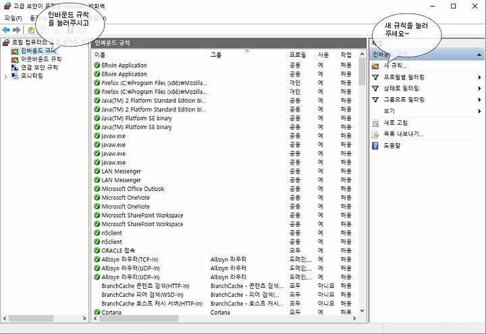Click green check icon of Cortana rule
The height and width of the screenshot is (334, 486).
[x=97, y=312]
